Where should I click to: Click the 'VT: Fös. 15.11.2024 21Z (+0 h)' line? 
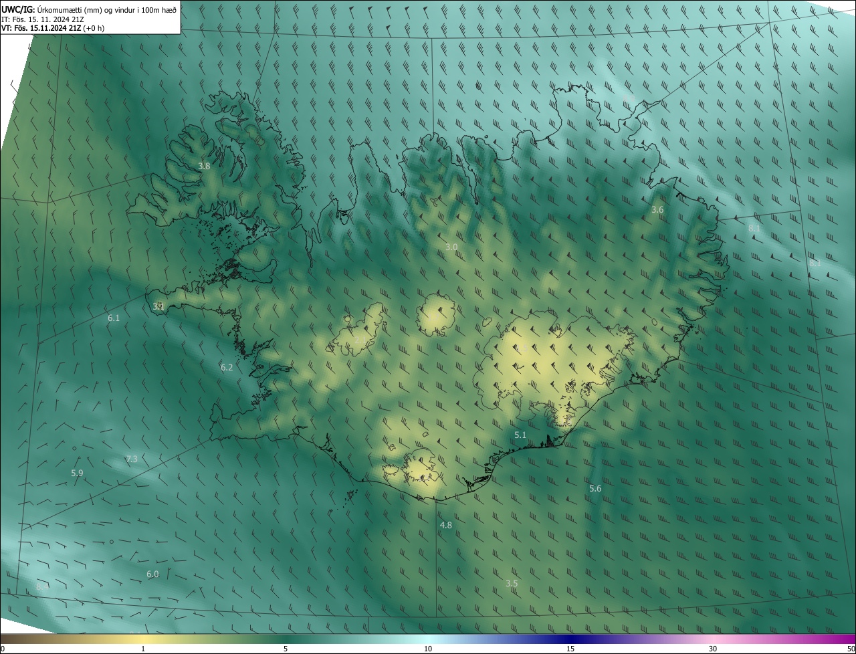click(52, 28)
